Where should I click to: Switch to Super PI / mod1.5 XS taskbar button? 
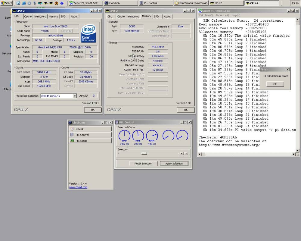tap(86, 3)
